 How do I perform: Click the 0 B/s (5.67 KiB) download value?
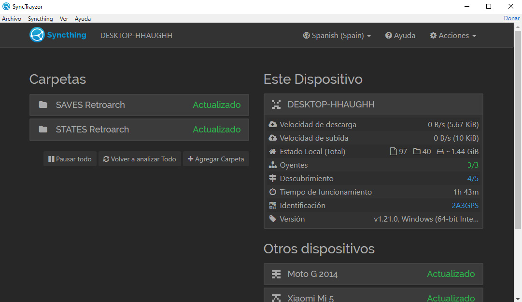[x=453, y=124]
